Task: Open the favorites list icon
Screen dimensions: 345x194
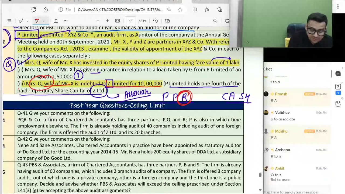Action: [x=207, y=9]
